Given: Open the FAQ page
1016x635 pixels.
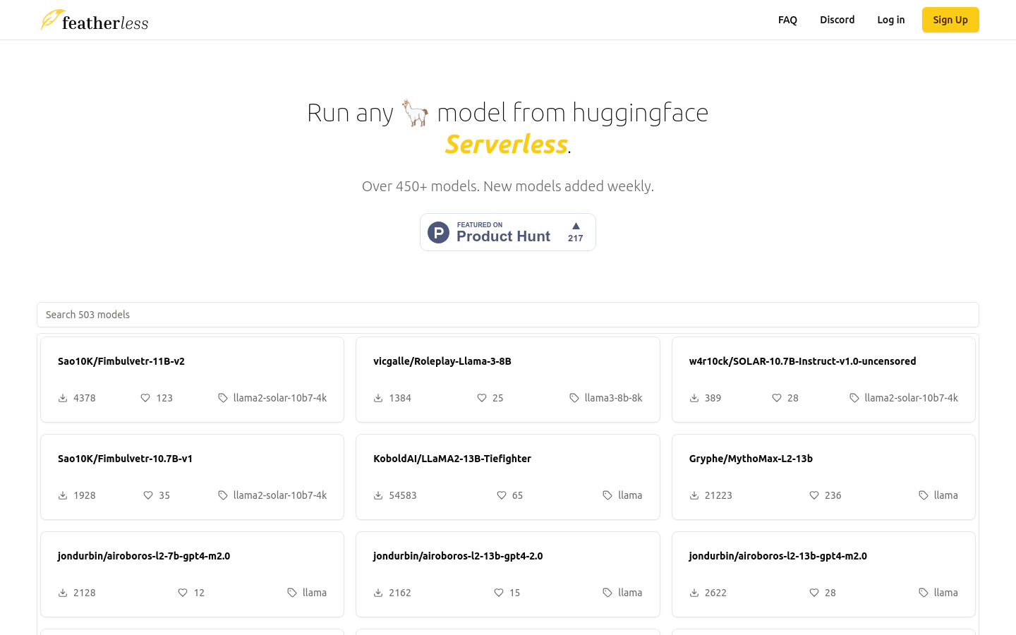Looking at the screenshot, I should click(x=787, y=20).
